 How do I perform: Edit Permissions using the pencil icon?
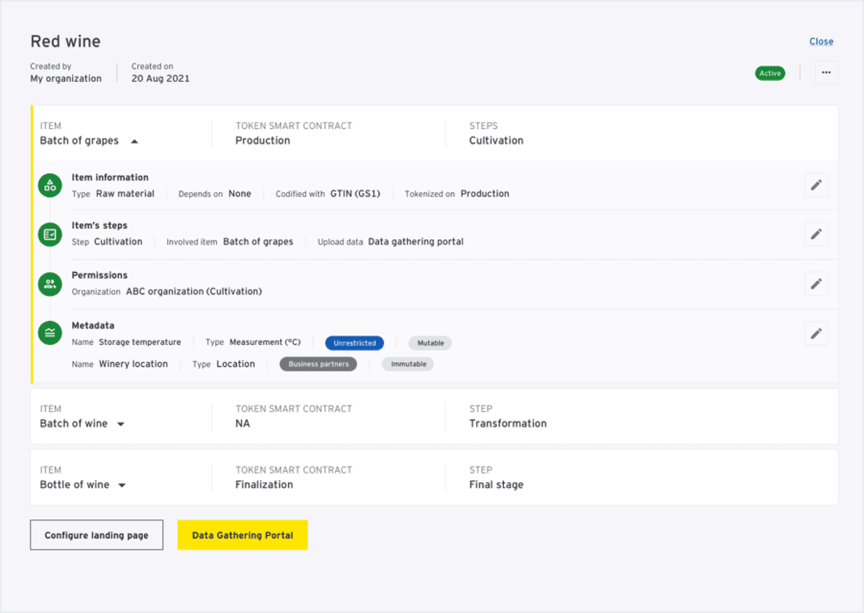click(x=816, y=284)
